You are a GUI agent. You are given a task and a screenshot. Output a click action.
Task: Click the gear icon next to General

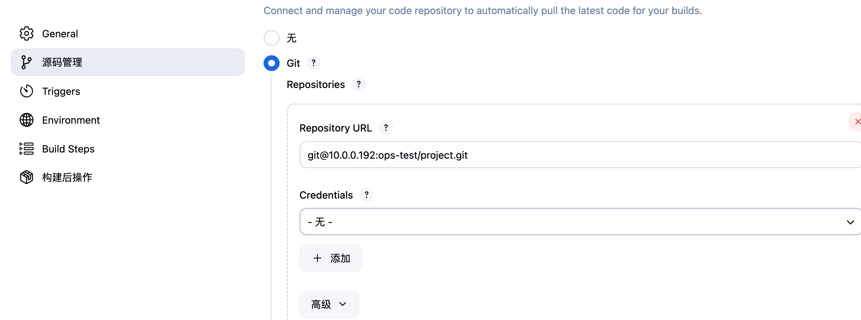27,33
